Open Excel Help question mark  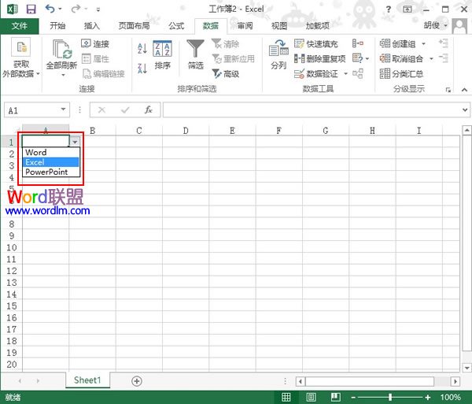[389, 9]
